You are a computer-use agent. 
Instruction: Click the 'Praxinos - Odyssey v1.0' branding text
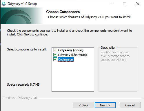point(20,98)
